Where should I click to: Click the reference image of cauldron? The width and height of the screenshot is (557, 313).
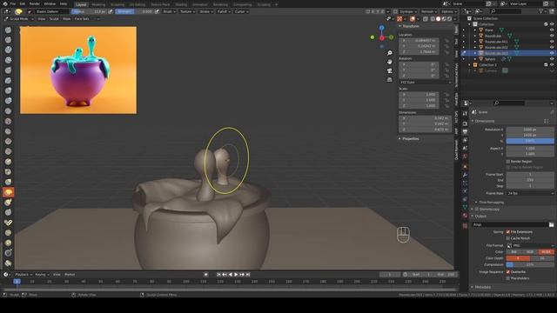pos(78,70)
